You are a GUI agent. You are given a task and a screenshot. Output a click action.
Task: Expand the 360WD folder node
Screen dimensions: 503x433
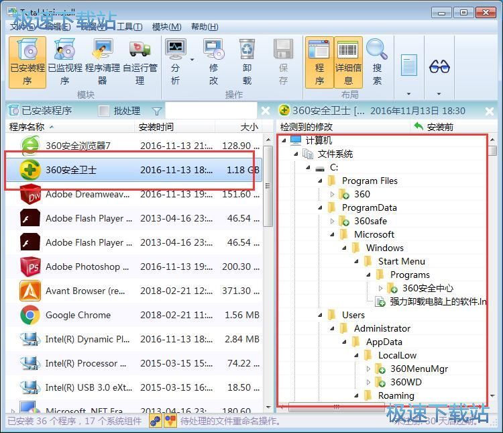[369, 382]
